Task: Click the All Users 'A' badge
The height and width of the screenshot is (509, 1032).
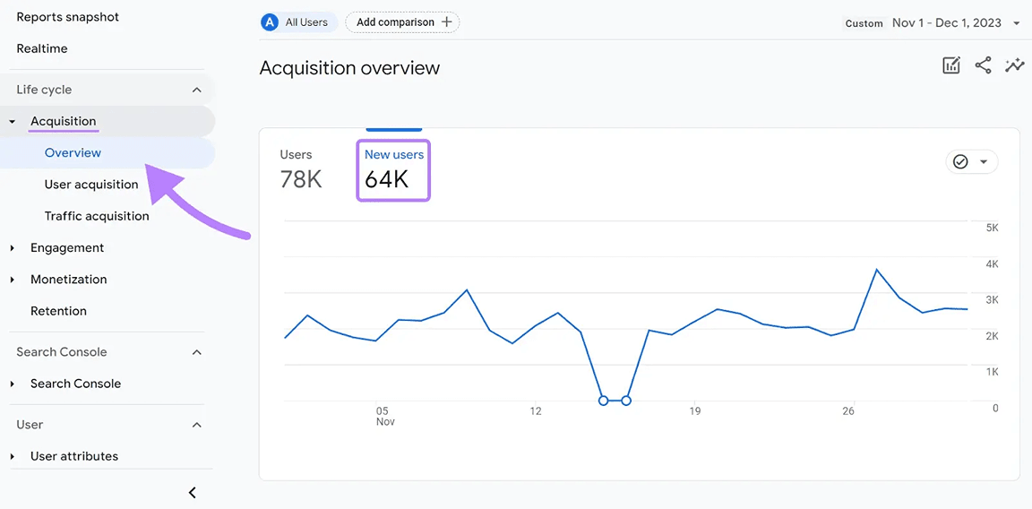Action: tap(270, 22)
